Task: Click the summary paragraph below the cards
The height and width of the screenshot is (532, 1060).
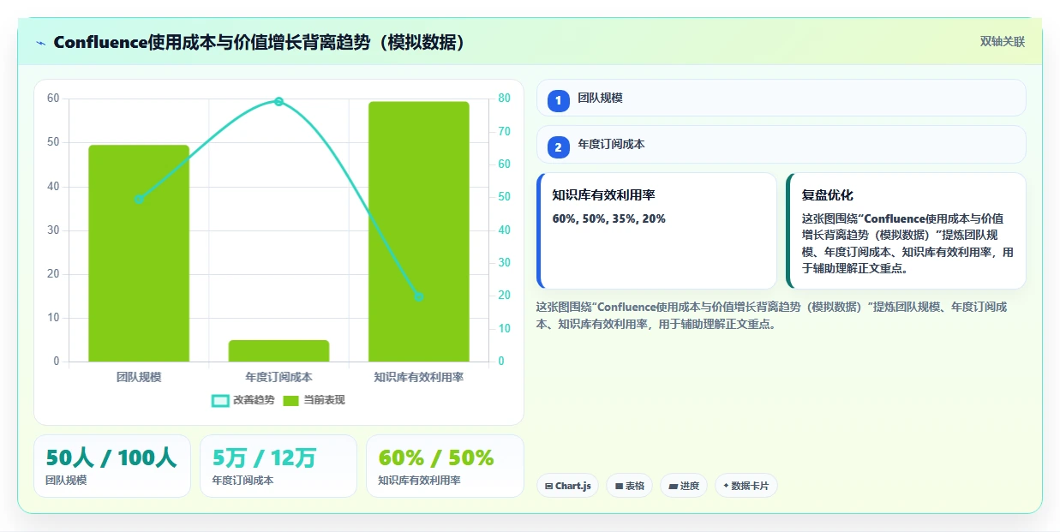Action: pos(771,315)
